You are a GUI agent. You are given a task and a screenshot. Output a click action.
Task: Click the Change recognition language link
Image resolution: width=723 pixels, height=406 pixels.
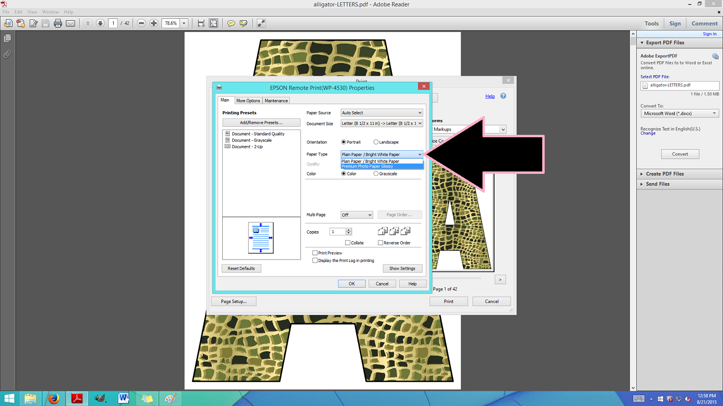tap(648, 133)
